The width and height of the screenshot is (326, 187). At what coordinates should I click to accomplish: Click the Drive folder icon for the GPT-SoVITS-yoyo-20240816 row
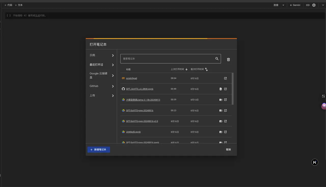pyautogui.click(x=221, y=111)
